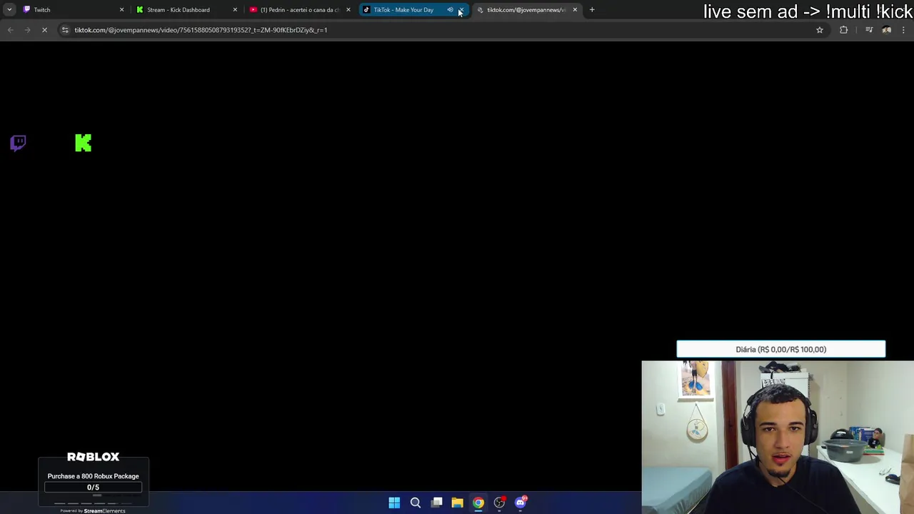Click the webcam feed of the streamer

point(778,437)
